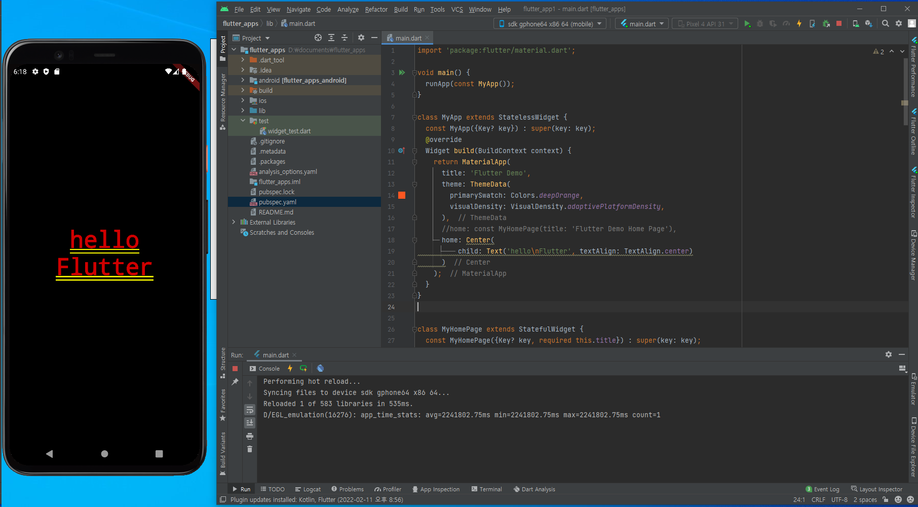Click Attach Debugger to Android Process icon
This screenshot has width=918, height=507.
826,24
